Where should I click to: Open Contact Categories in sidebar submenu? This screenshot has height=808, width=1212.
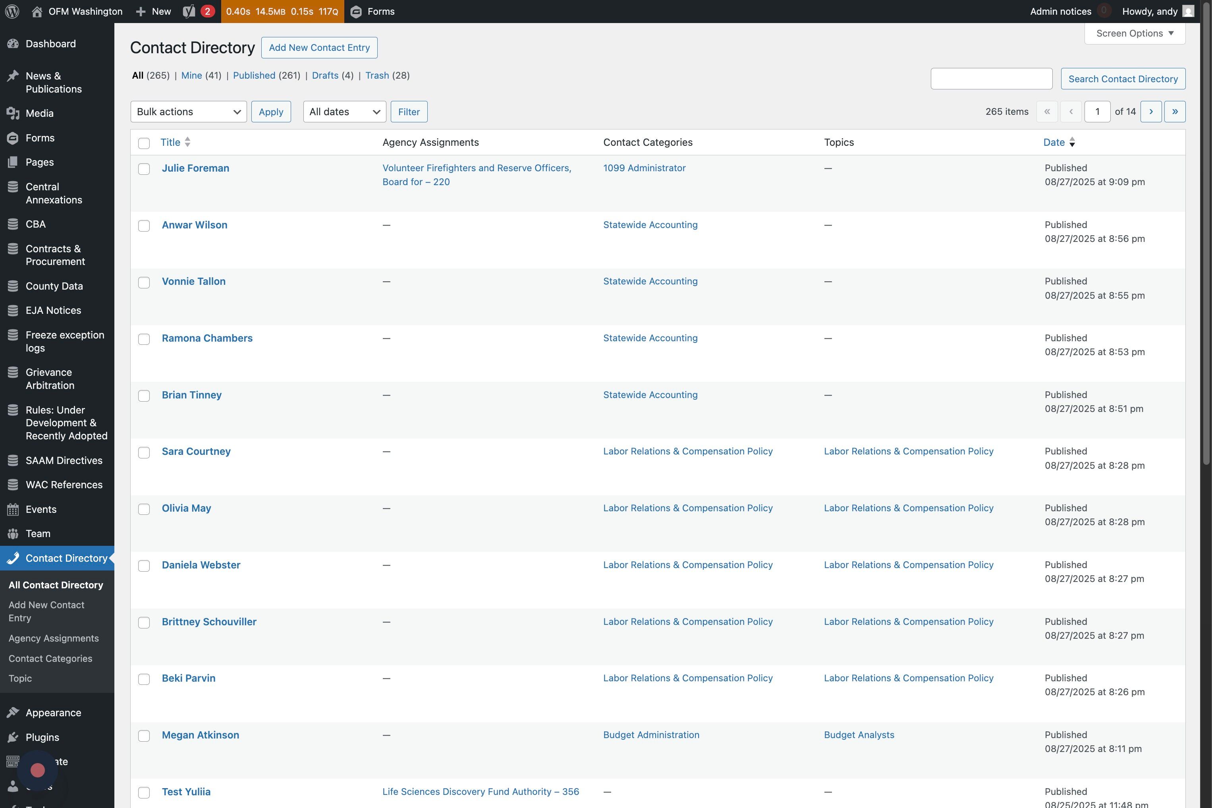tap(50, 659)
